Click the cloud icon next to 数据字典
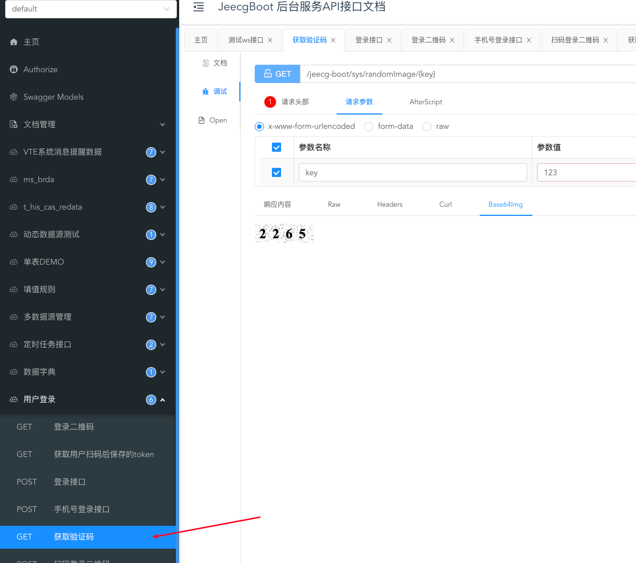The width and height of the screenshot is (636, 563). [x=13, y=372]
